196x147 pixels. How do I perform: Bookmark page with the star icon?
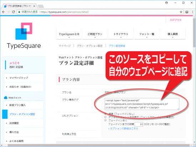point(181,12)
